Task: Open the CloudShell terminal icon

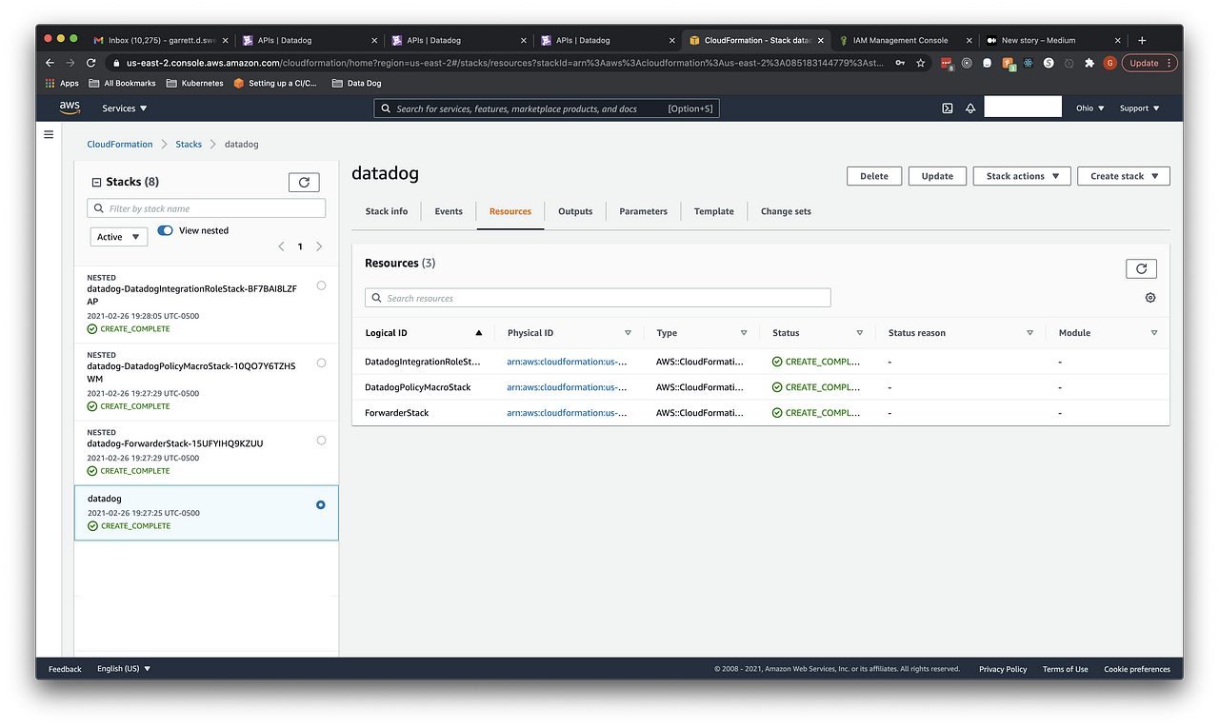Action: 947,108
